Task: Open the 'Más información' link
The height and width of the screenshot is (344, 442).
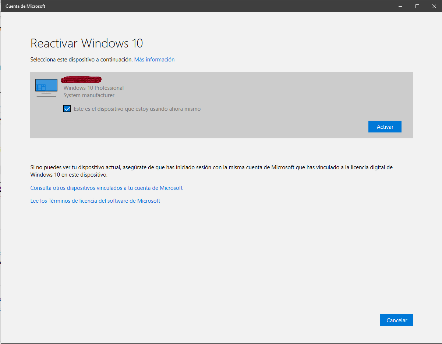Action: [x=154, y=59]
